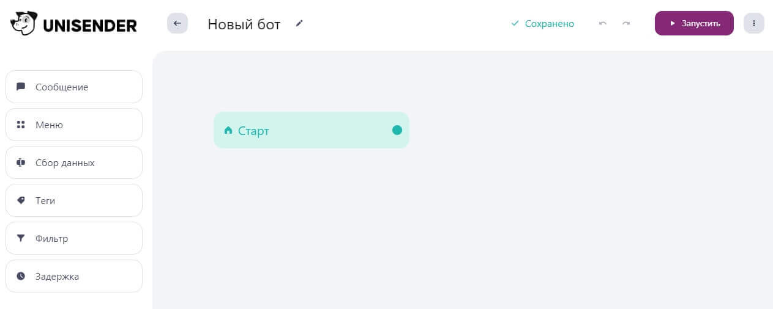
Task: Click the Новый бот title
Action: click(x=244, y=24)
